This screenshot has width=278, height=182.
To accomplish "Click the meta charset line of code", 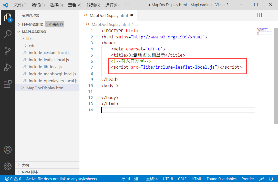I will 138,49.
